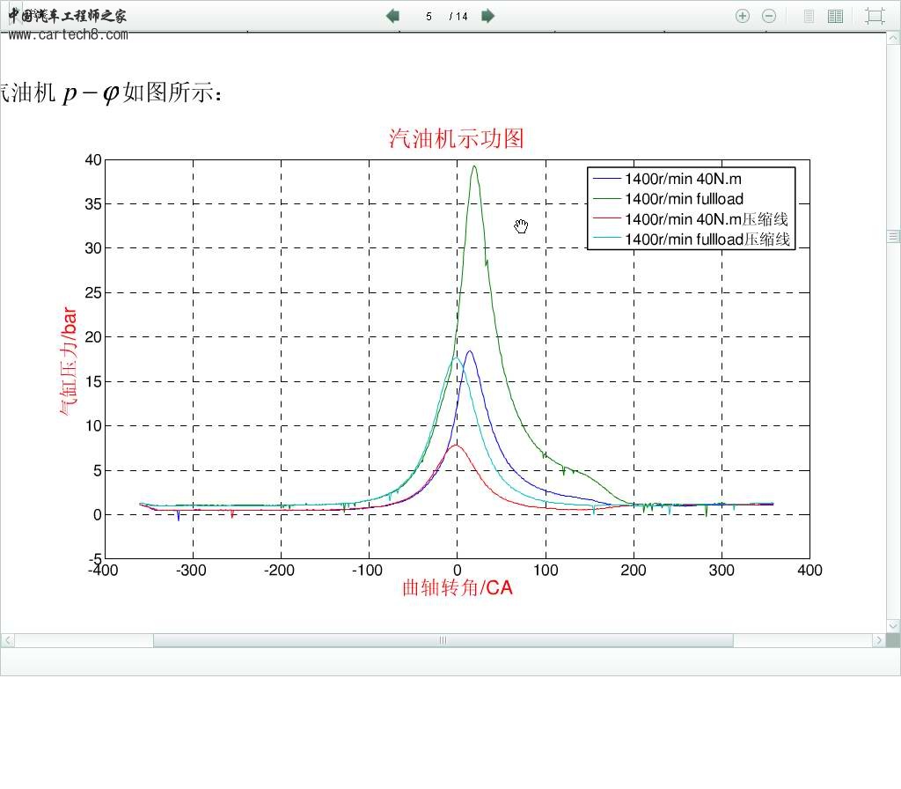This screenshot has height=789, width=901.
Task: Click the x-axis label 曲轴转角/CA
Action: [457, 587]
